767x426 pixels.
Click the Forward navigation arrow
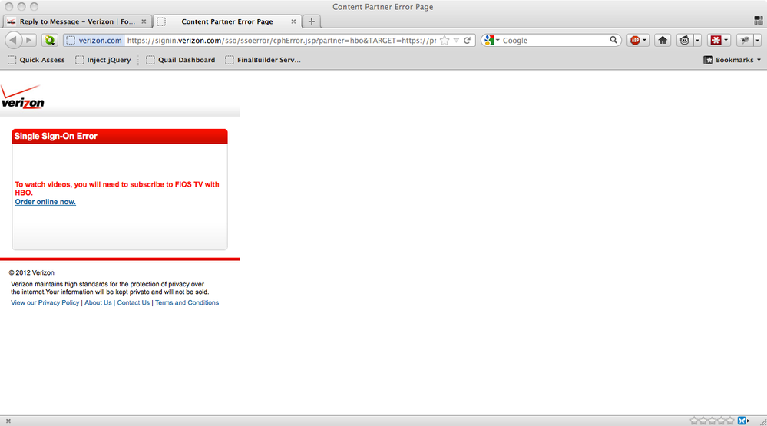(29, 40)
